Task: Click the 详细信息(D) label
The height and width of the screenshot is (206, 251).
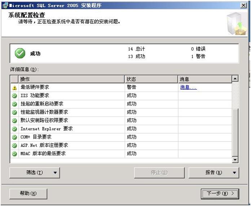Action: 24,70
